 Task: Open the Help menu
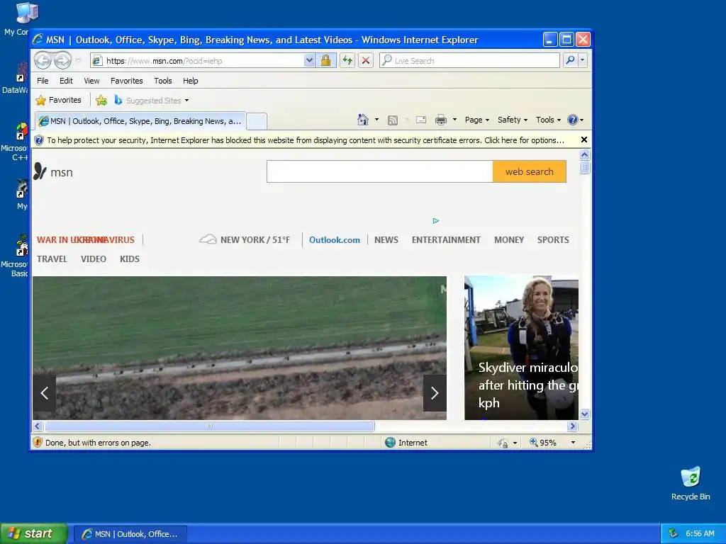pyautogui.click(x=190, y=81)
